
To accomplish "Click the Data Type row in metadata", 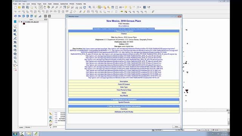I will coord(124,87).
